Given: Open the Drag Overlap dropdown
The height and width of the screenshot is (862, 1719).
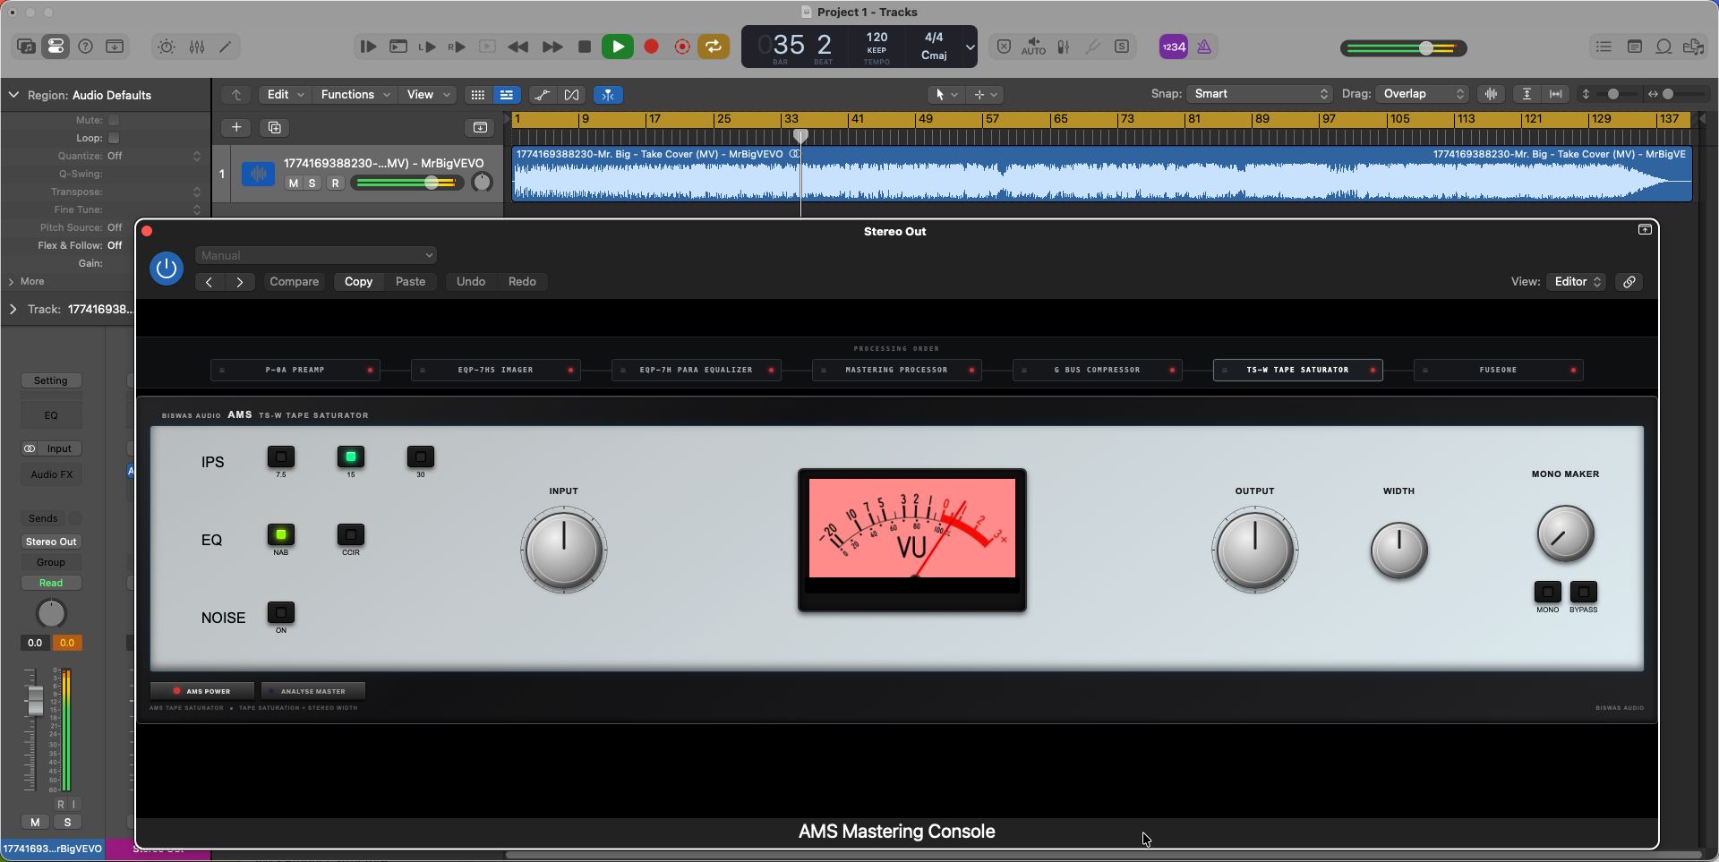Looking at the screenshot, I should pos(1424,94).
